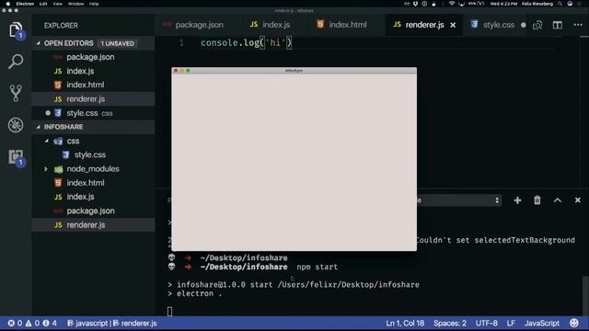Open the Electron menu in menu bar
Viewport: 589px width, 331px height.
pyautogui.click(x=25, y=4)
